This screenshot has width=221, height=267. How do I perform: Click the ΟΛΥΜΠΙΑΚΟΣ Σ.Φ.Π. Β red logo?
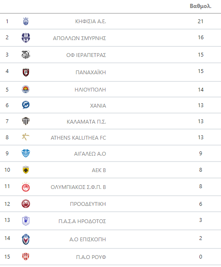26,187
